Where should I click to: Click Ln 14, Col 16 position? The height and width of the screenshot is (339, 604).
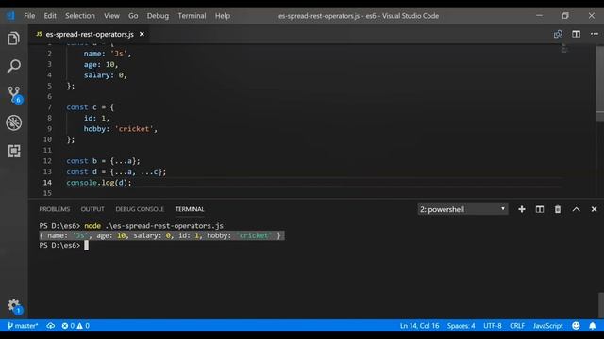tap(419, 326)
